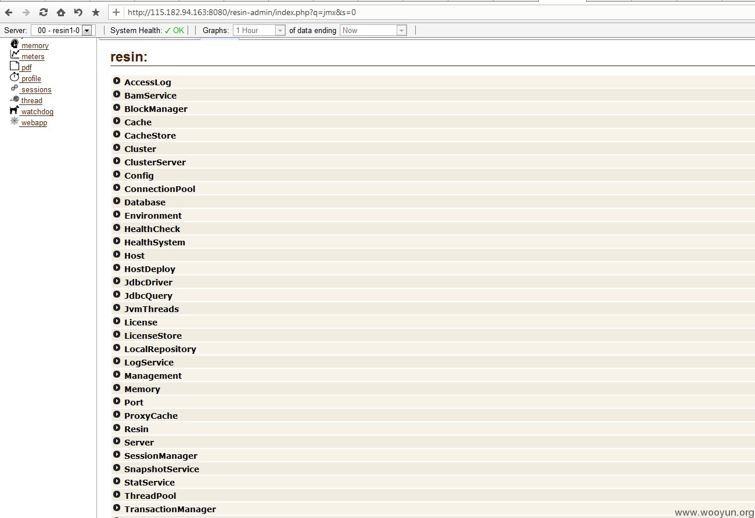Viewport: 755px width, 518px height.
Task: Click the profile stopwatch icon
Action: pyautogui.click(x=15, y=77)
